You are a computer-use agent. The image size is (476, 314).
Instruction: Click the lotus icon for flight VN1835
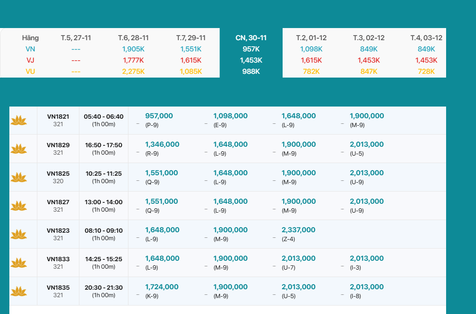pyautogui.click(x=19, y=292)
